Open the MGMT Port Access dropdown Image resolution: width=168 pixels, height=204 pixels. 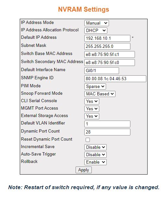pyautogui.click(x=92, y=109)
